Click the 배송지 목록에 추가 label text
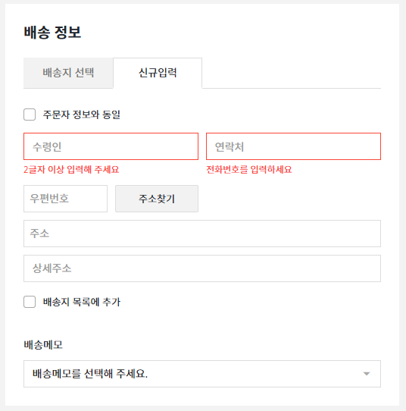Viewport: 406px width, 411px height. click(81, 302)
